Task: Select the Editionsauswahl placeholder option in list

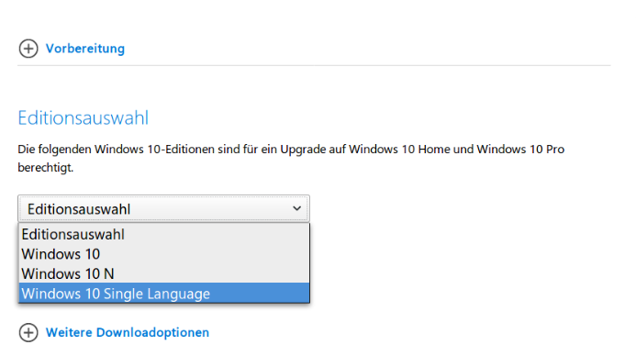Action: tap(164, 234)
